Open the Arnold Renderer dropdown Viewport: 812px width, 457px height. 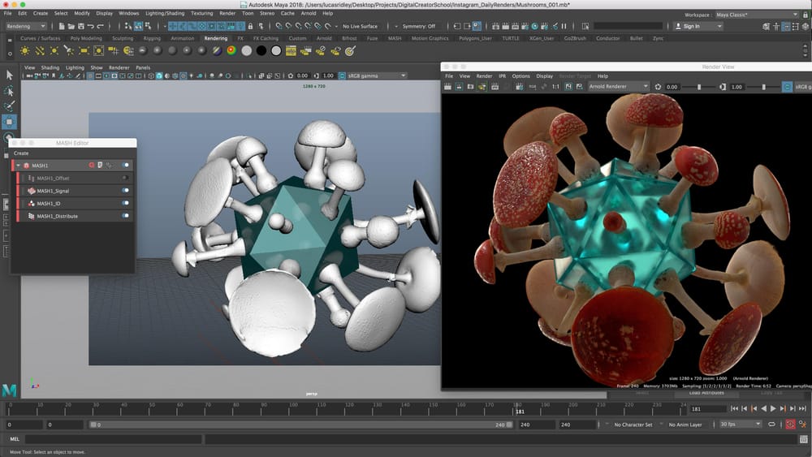[618, 86]
